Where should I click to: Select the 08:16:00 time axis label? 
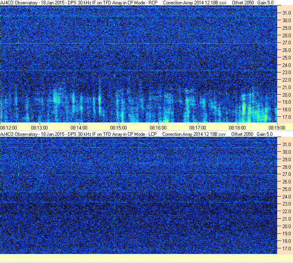coord(158,128)
